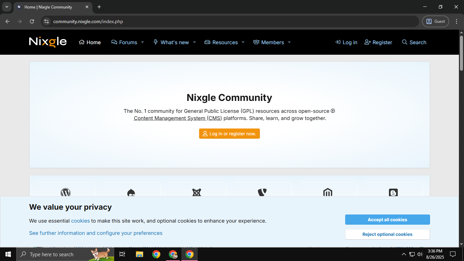Reject optional cookies

point(388,234)
